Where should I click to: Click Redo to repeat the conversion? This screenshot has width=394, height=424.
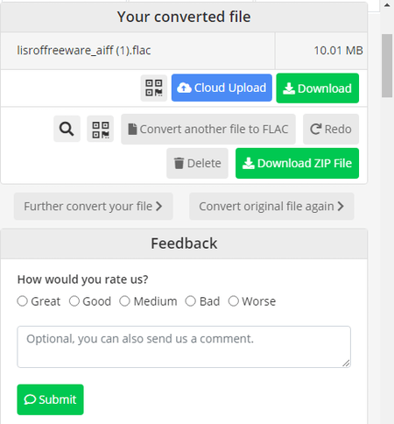pyautogui.click(x=331, y=129)
